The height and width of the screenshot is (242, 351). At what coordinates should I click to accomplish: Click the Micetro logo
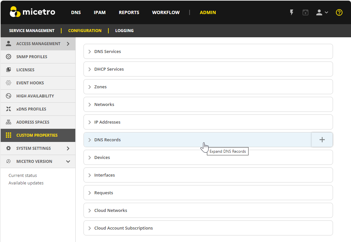pyautogui.click(x=32, y=12)
